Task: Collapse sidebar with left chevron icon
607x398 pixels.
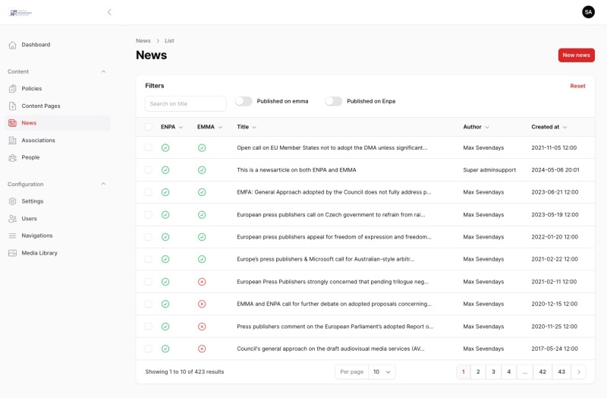Action: point(109,12)
